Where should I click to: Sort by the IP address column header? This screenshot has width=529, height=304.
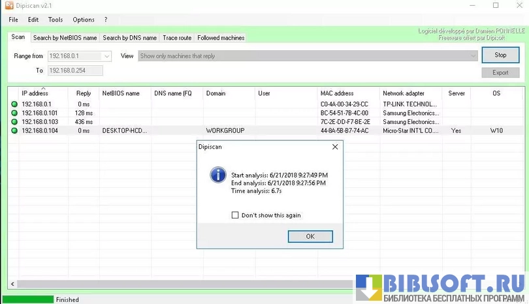(35, 93)
